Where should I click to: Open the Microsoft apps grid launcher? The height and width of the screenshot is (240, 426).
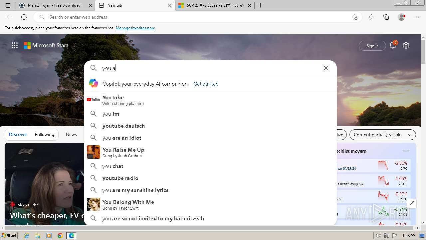click(x=15, y=45)
